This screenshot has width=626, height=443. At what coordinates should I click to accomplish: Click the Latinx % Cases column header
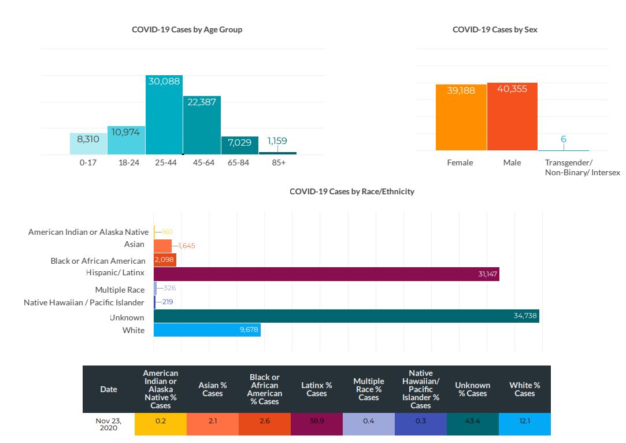pos(316,389)
